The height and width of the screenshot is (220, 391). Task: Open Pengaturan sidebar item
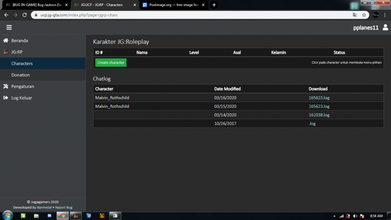point(43,86)
